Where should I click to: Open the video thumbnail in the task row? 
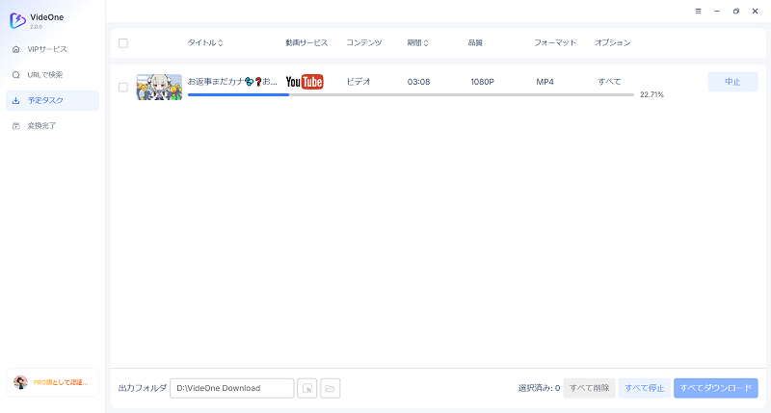(x=159, y=87)
